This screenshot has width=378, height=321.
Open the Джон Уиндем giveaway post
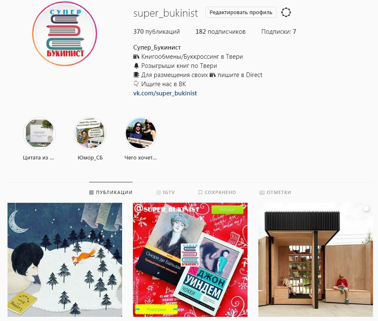190,260
